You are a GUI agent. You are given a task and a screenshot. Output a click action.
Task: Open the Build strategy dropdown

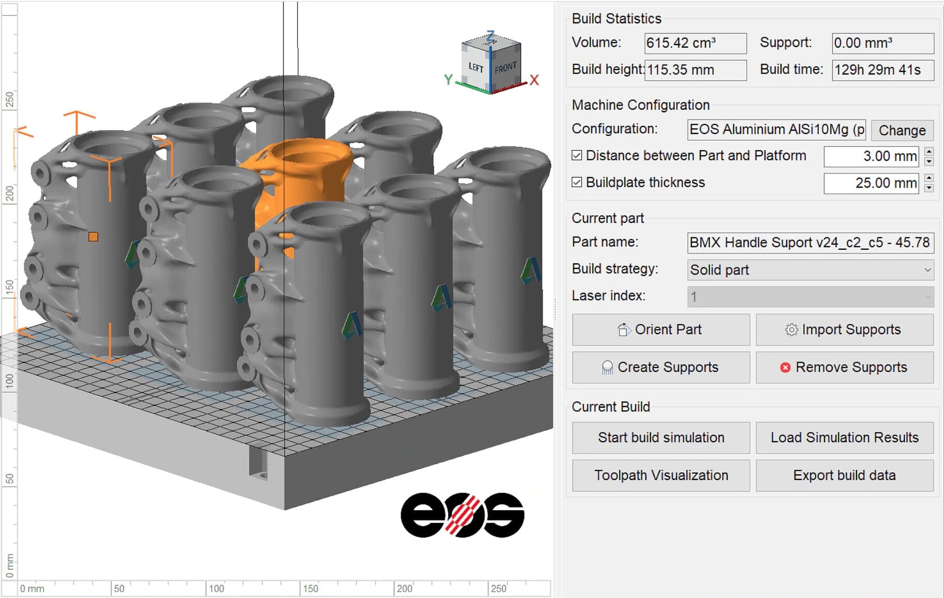click(x=926, y=270)
